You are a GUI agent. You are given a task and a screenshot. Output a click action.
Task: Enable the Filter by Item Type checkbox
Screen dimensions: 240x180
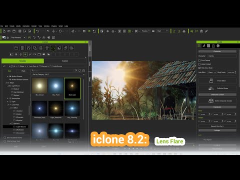(5, 141)
